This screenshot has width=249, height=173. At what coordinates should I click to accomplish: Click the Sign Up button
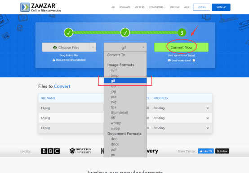(221, 7)
